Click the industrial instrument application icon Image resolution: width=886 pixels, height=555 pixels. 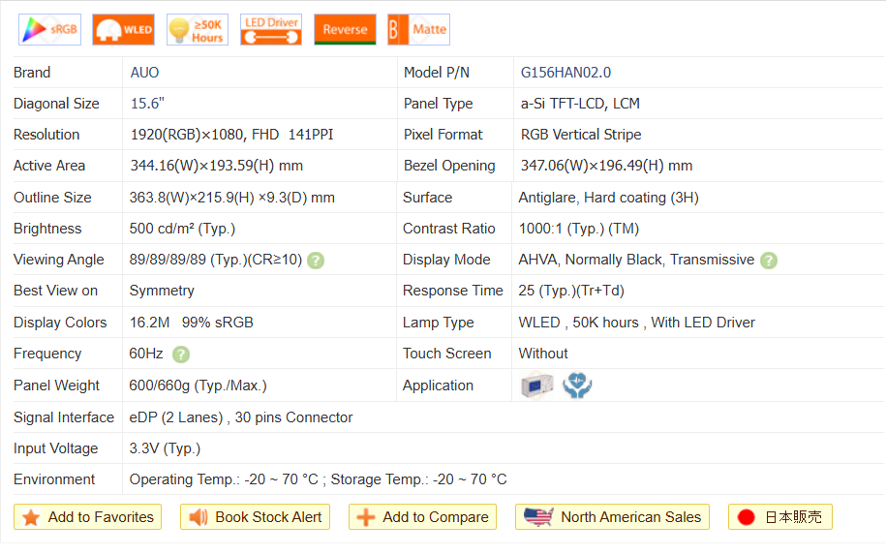(536, 385)
